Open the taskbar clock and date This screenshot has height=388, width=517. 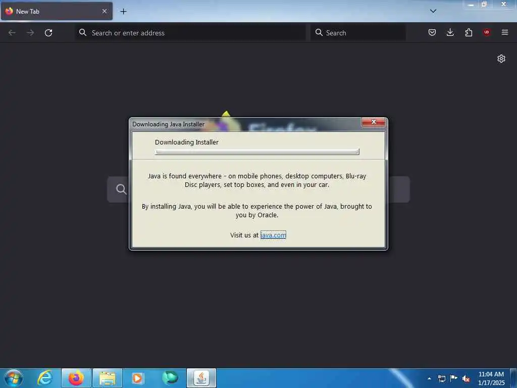(491, 378)
